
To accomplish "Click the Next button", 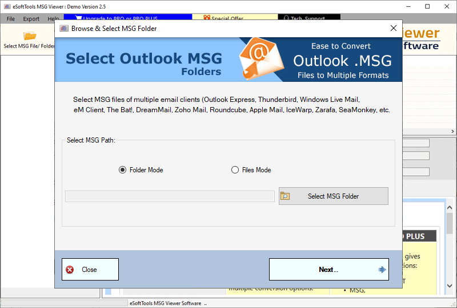I will [x=329, y=270].
